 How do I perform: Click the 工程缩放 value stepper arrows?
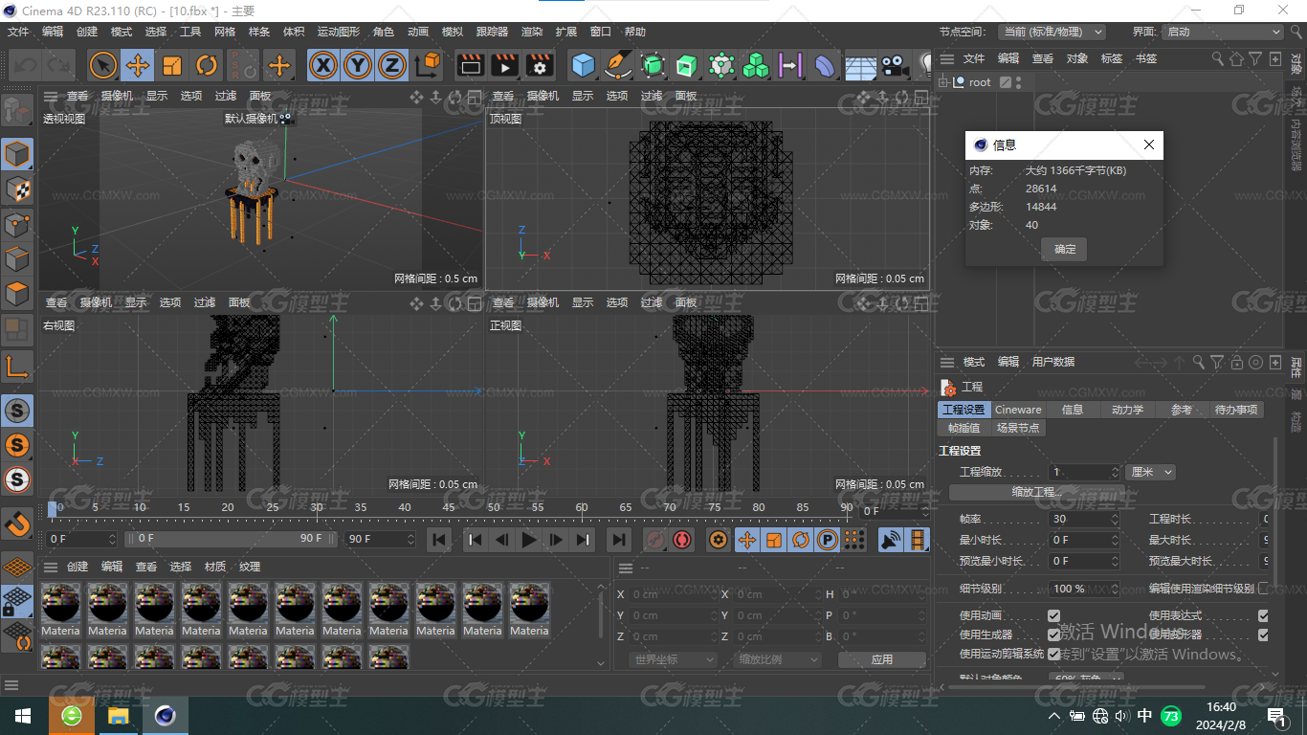(x=1115, y=472)
